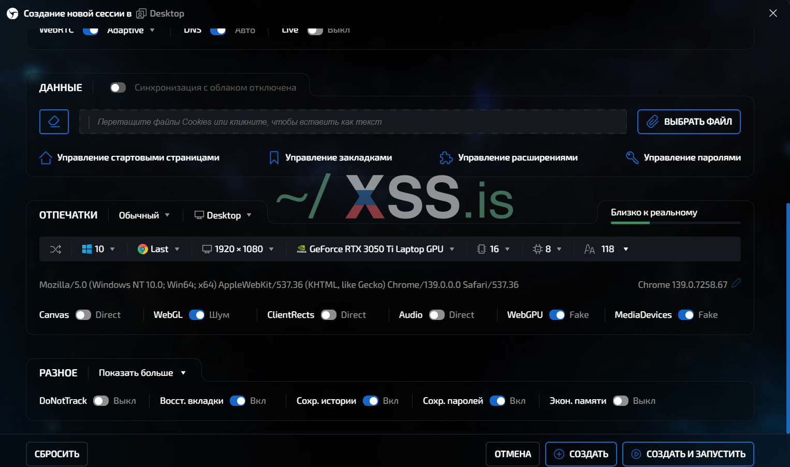The height and width of the screenshot is (467, 790).
Task: Click the pencil icon to edit Chrome version
Action: (x=736, y=283)
